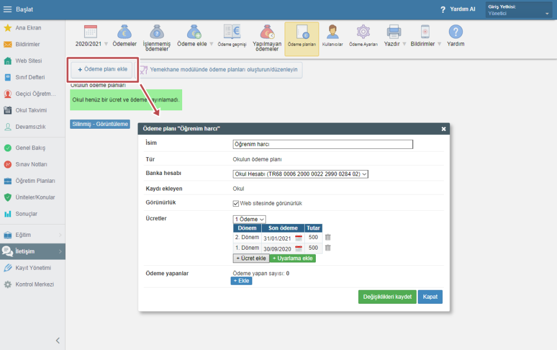Viewport: 557px width, 350px height.
Task: Open Yapılmayan ödemeler icon
Action: 267,32
